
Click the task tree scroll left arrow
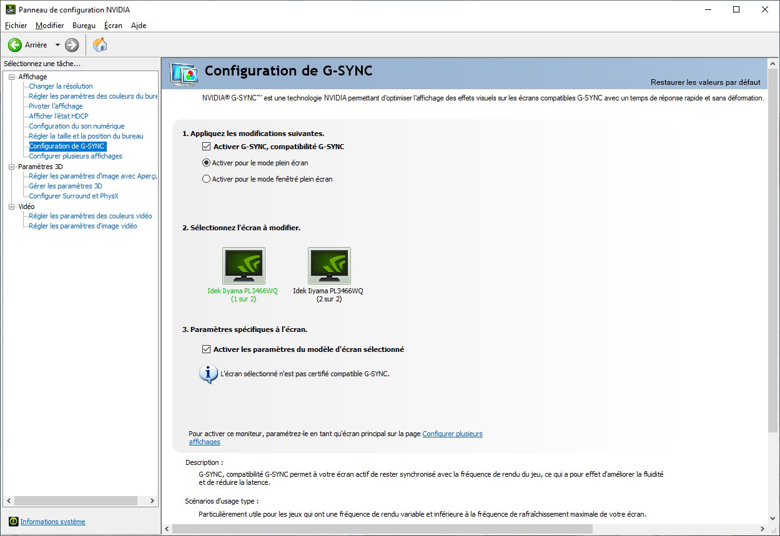pyautogui.click(x=8, y=500)
